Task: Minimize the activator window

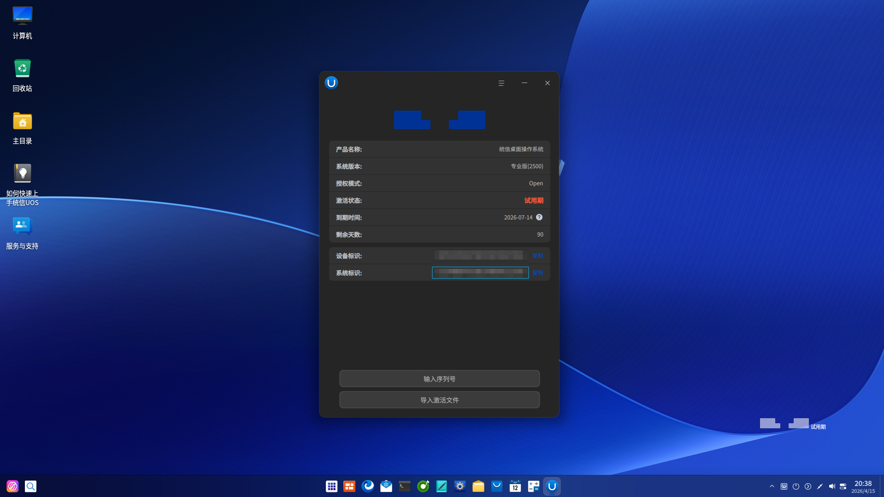Action: 524,83
